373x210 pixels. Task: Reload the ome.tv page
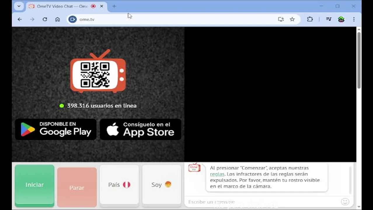[x=45, y=19]
